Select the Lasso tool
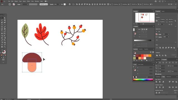The width and height of the screenshot is (178, 100). point(5,20)
